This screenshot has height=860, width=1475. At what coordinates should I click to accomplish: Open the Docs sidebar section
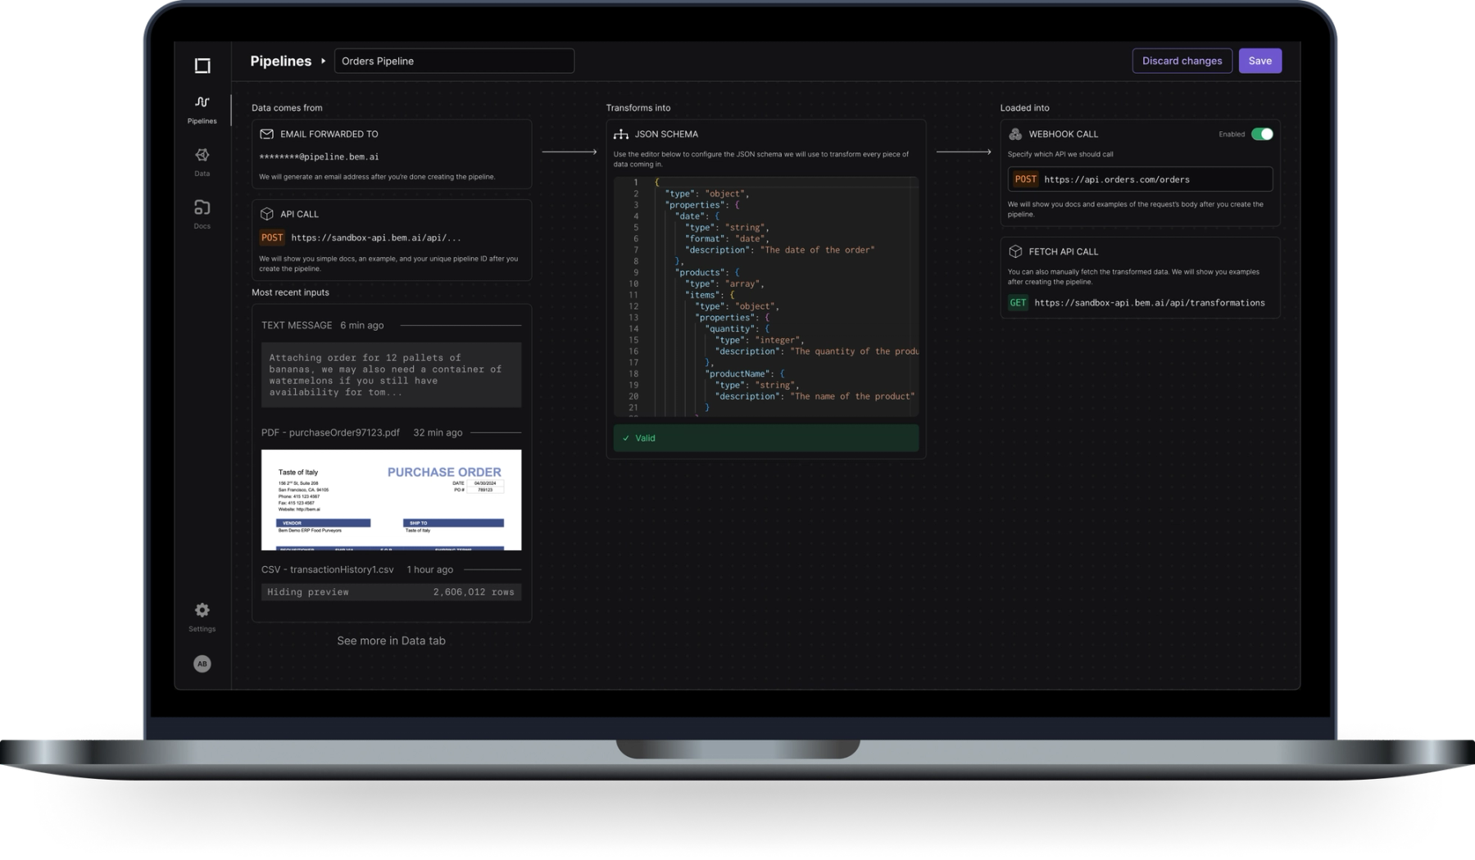coord(202,214)
